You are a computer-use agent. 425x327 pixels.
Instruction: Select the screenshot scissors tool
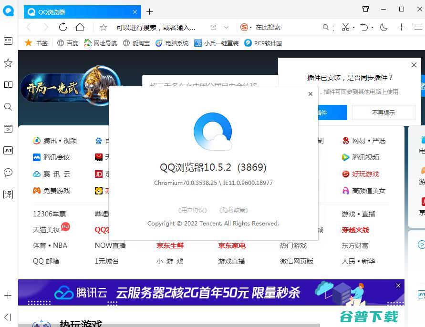click(x=345, y=27)
